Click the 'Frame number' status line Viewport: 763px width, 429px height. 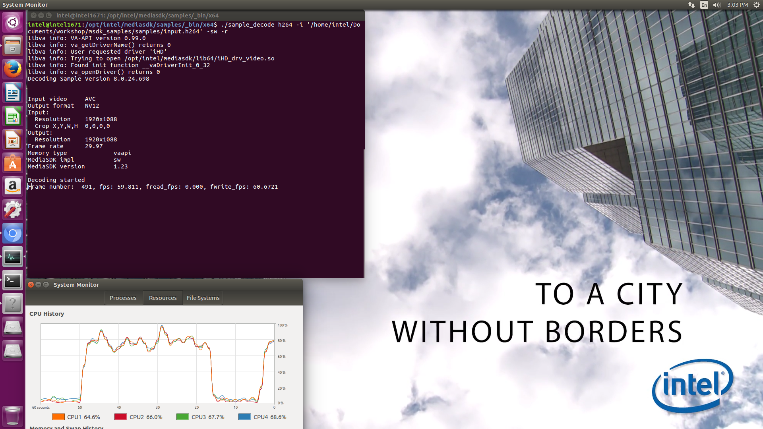pos(153,187)
